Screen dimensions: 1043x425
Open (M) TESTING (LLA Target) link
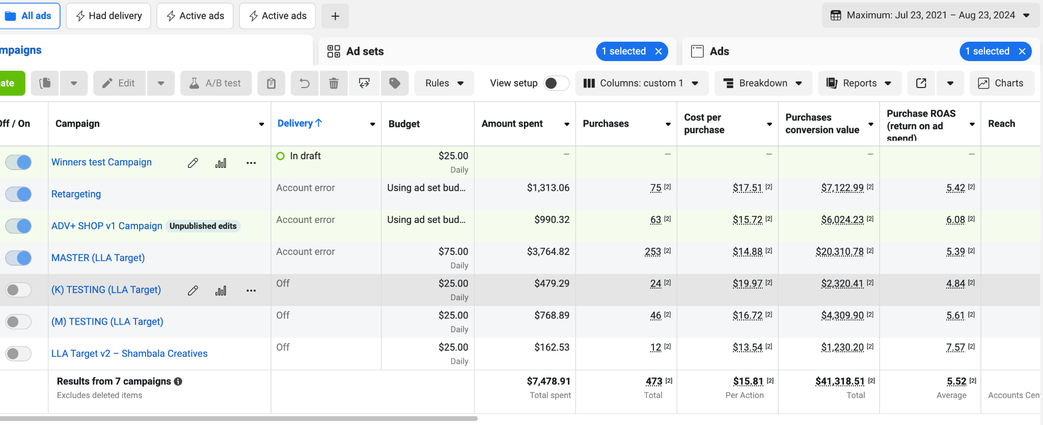tap(107, 322)
